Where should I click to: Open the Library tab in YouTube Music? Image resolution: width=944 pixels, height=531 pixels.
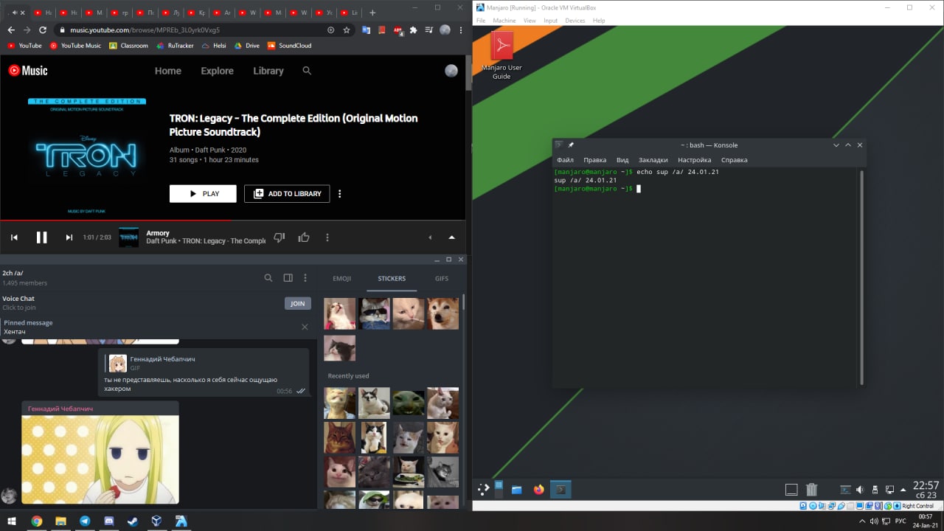[268, 71]
